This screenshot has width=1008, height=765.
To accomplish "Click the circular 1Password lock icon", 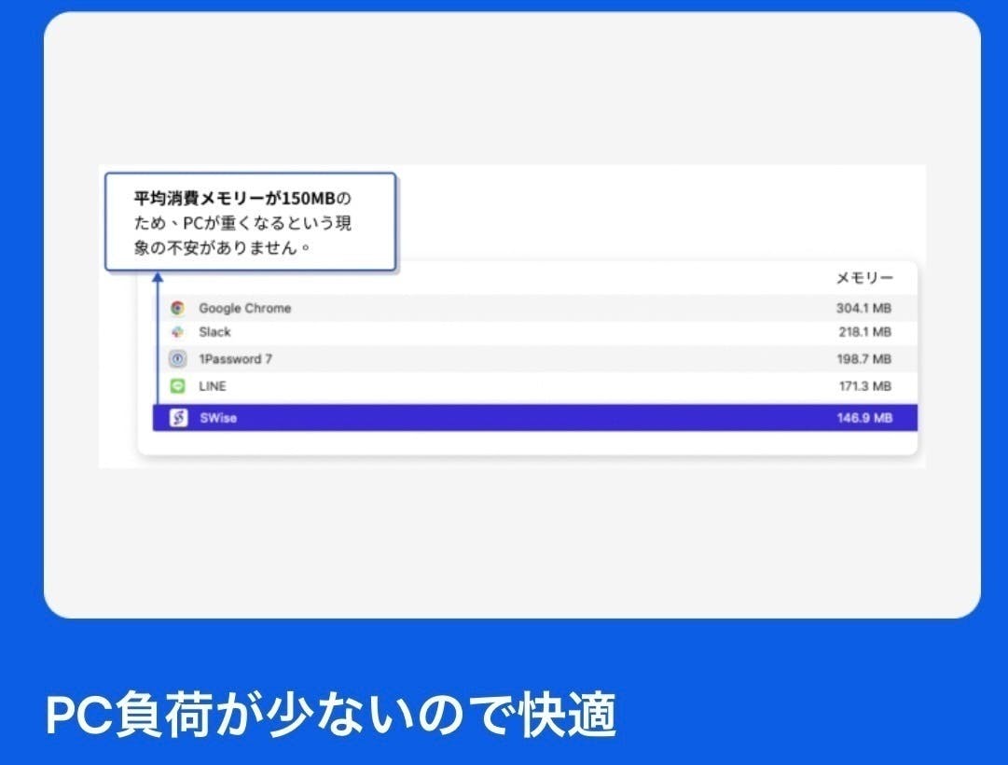I will coord(175,358).
